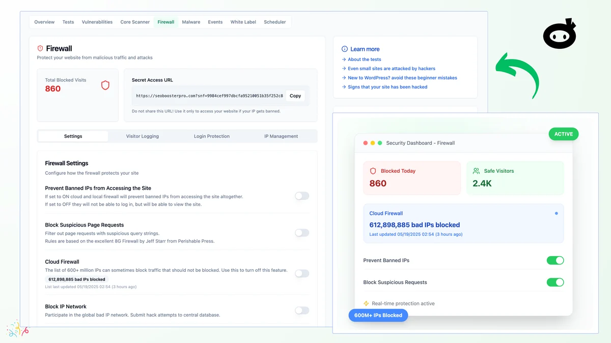Click the shield icon next to Firewall heading
Viewport: 611px width, 343px height.
pyautogui.click(x=41, y=48)
